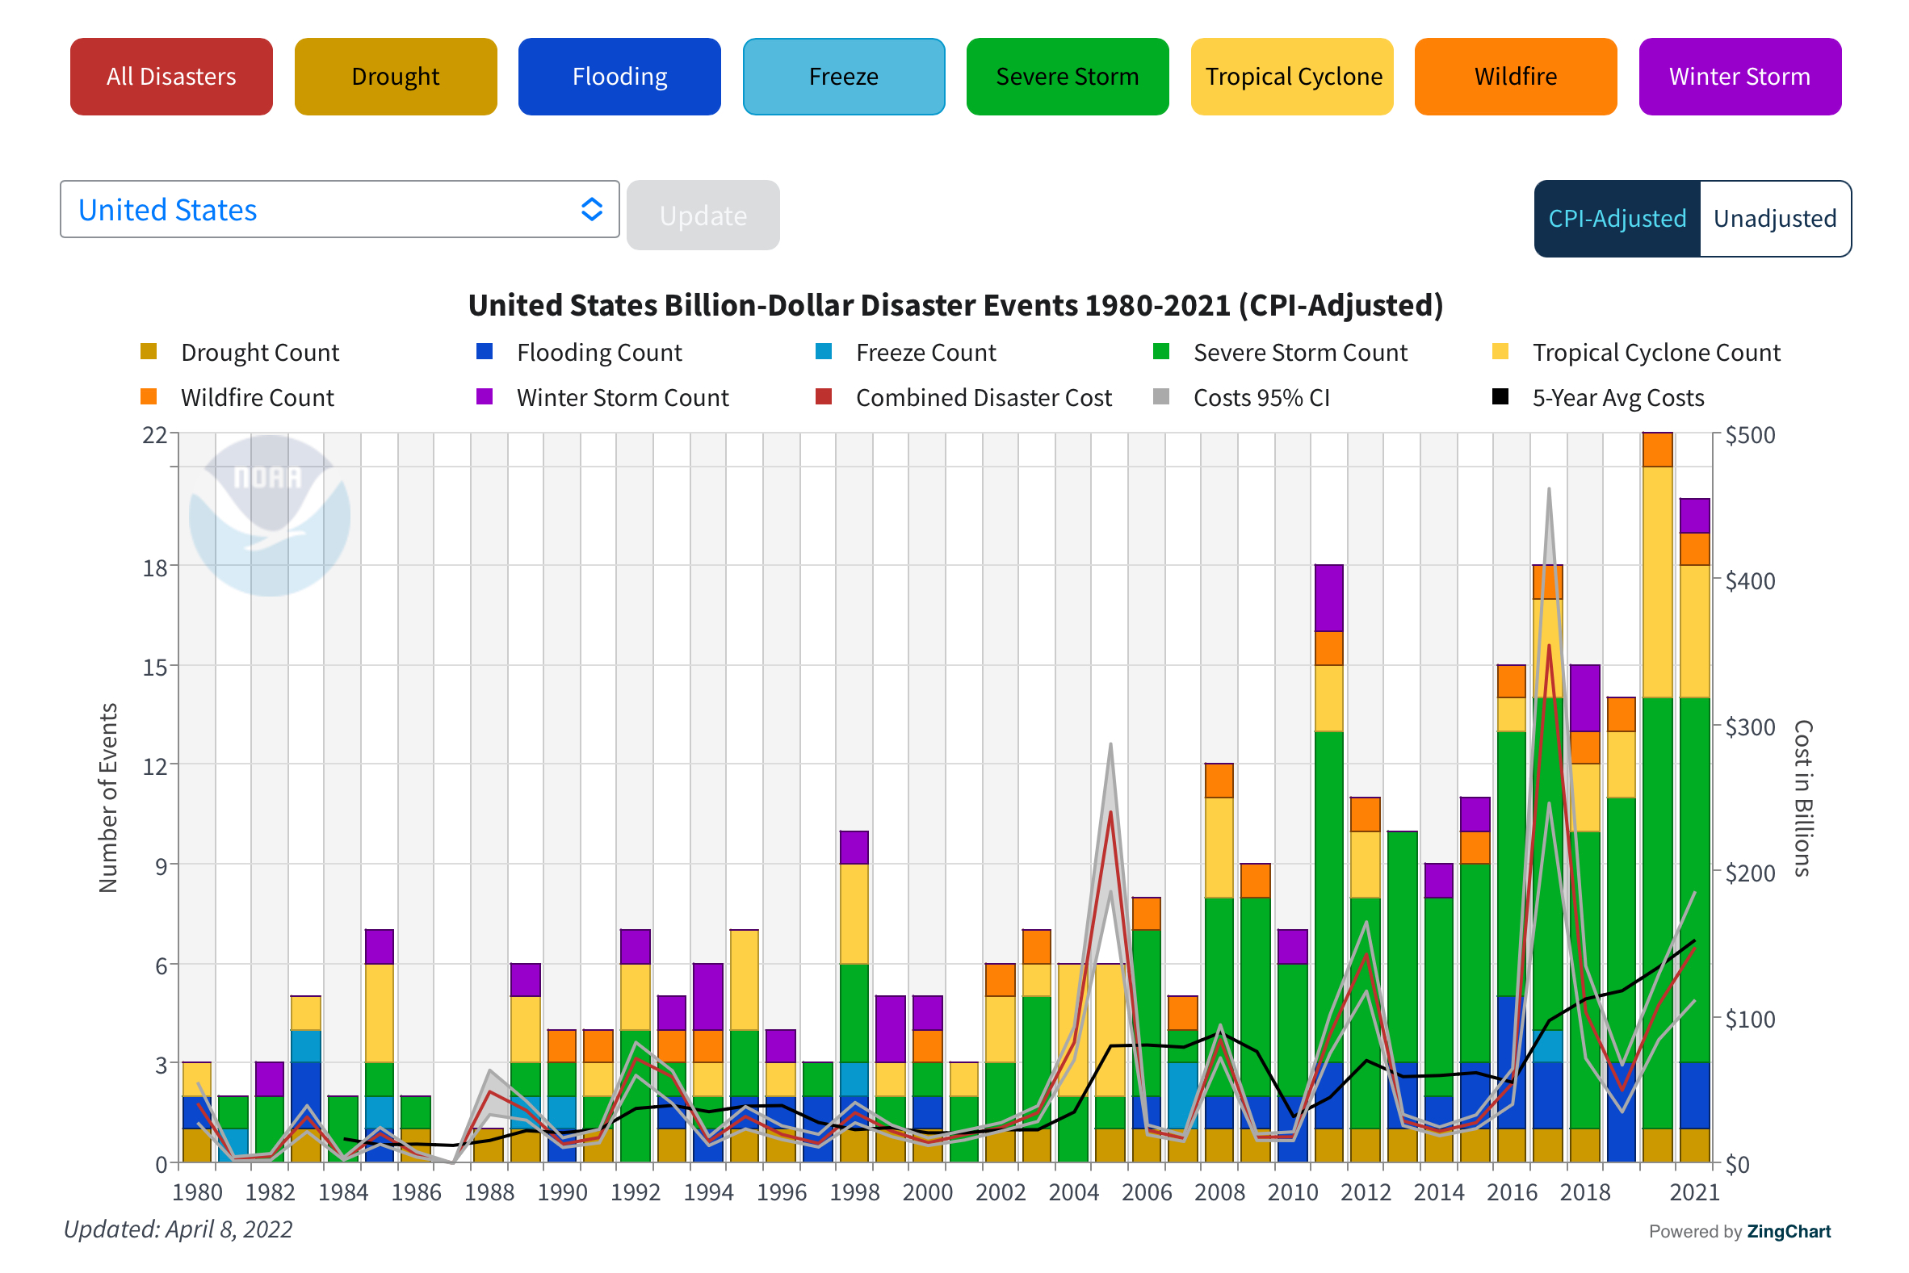Click the Tropical Cyclone Count legend marker
Image resolution: width=1909 pixels, height=1273 pixels.
[x=1500, y=351]
